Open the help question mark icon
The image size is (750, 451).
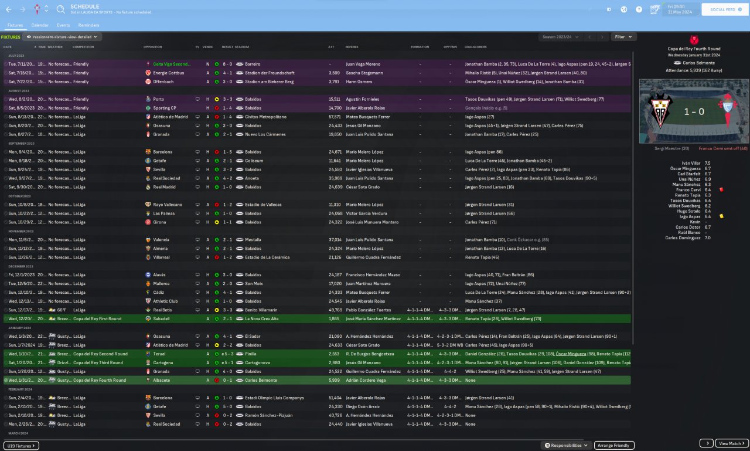[x=639, y=9]
